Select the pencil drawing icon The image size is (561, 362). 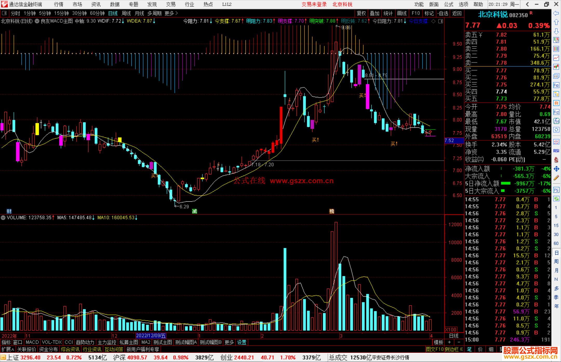556,178
